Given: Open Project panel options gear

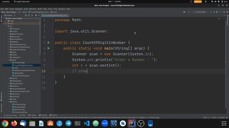Looking at the screenshot, I should (36, 15).
